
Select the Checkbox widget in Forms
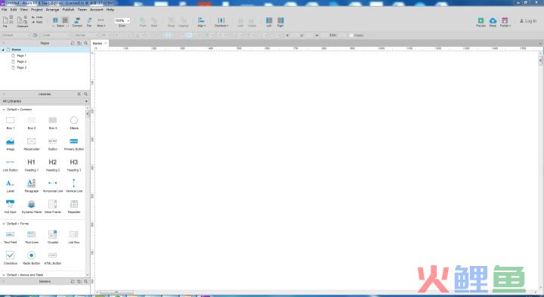pyautogui.click(x=11, y=258)
